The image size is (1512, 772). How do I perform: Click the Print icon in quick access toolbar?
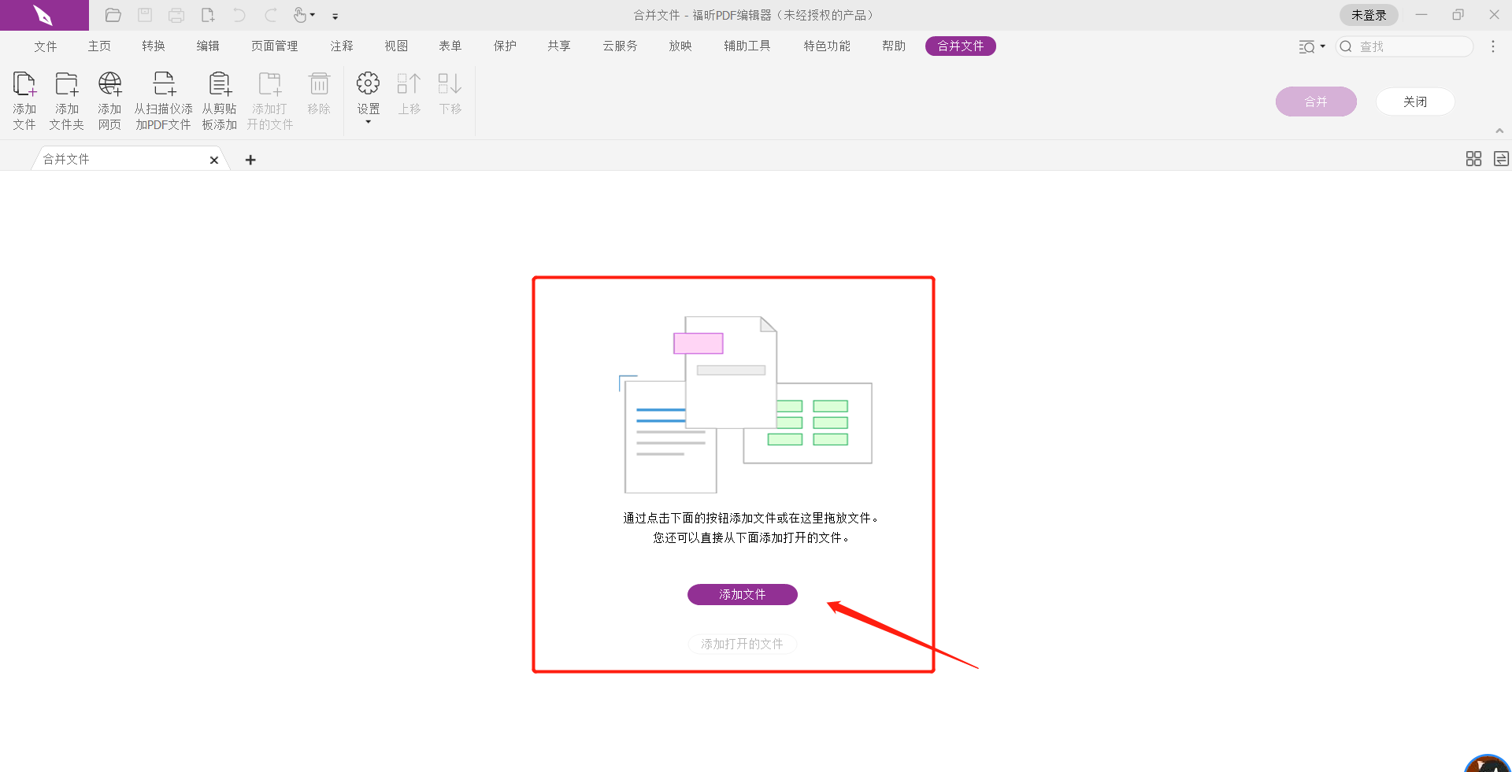tap(176, 15)
